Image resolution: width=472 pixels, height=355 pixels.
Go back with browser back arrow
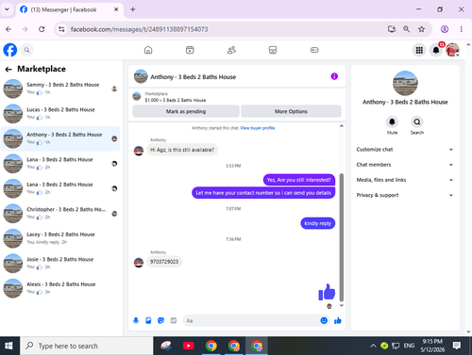click(8, 29)
